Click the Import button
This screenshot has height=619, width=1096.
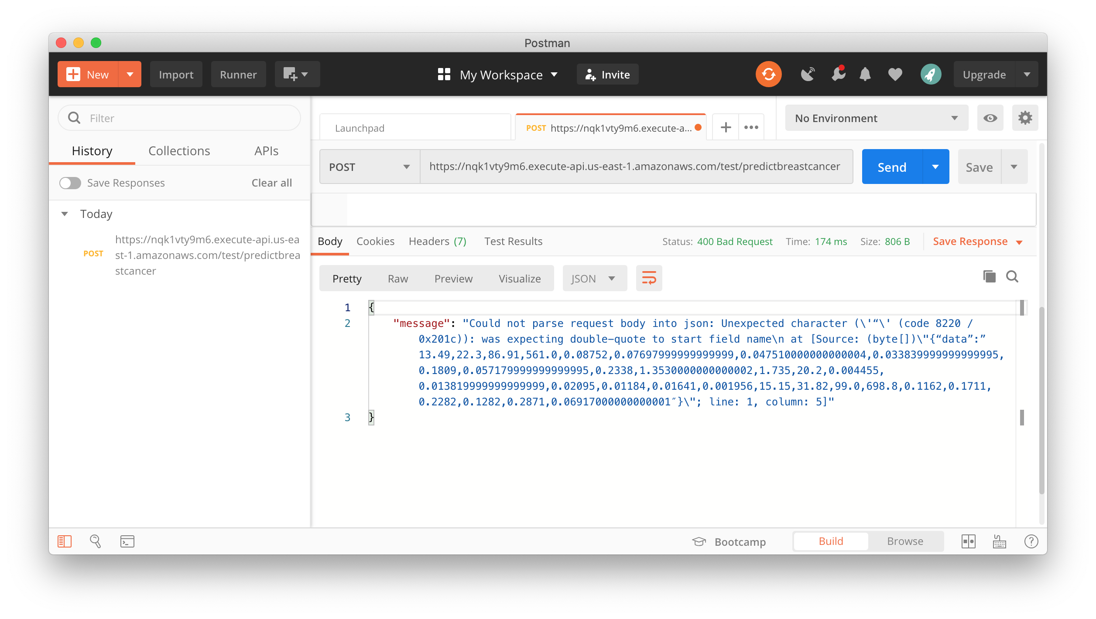click(176, 74)
